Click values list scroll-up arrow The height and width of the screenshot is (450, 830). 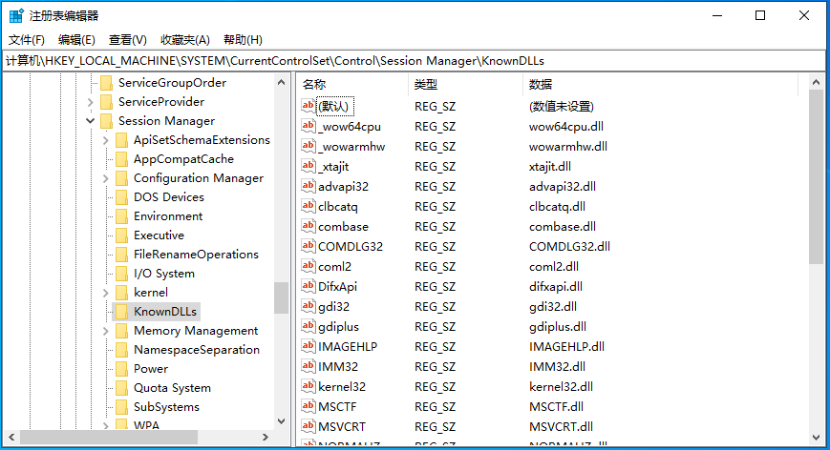tap(817, 82)
